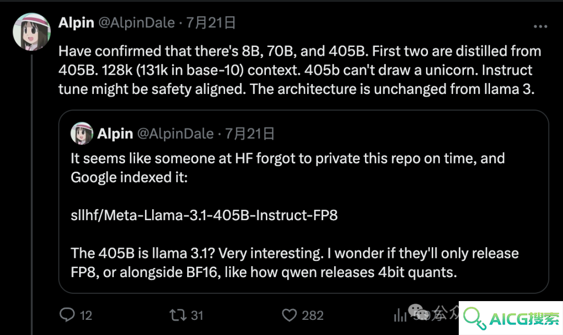Like the tweet with the heart icon

pos(289,315)
